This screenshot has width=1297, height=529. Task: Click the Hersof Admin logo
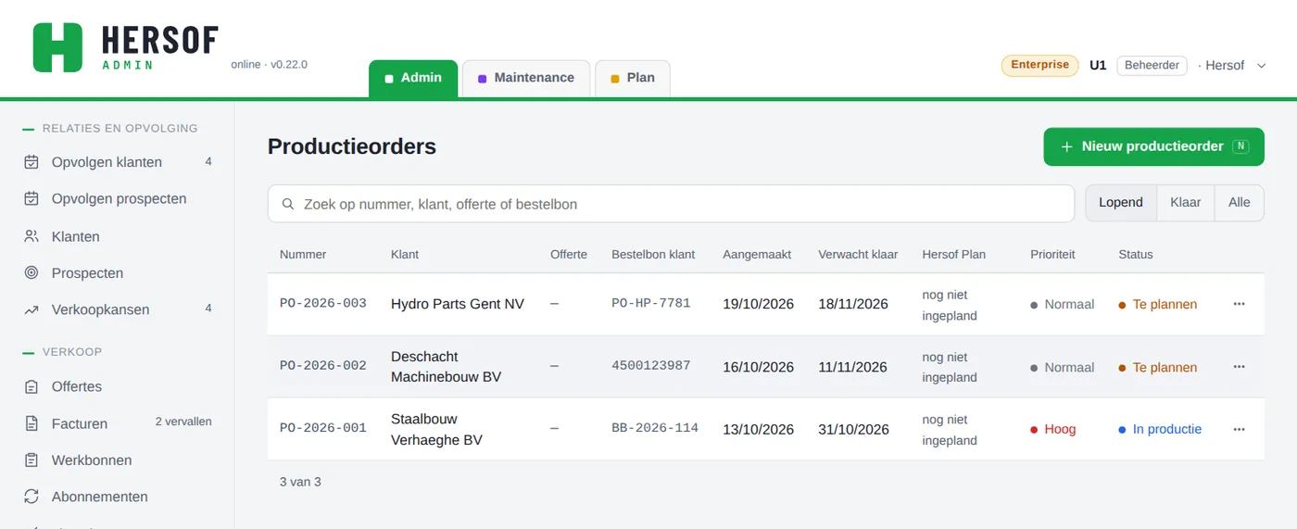point(126,47)
